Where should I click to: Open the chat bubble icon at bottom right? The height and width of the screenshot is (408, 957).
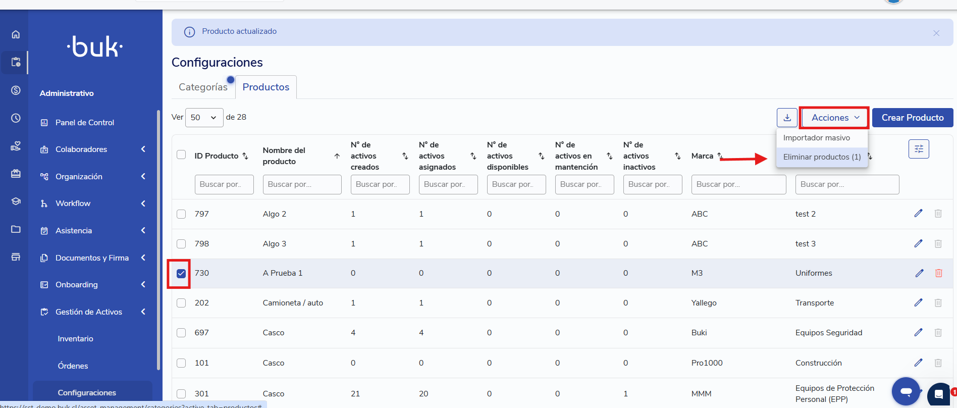click(x=906, y=391)
